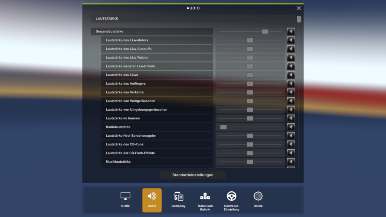Mute the Gesamtlautstärke speaker icon
Screen dimensions: 386x217
[x=291, y=32]
